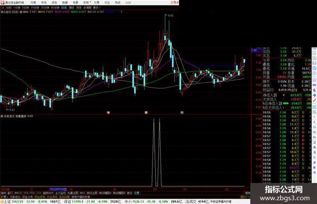Image resolution: width=317 pixels, height=204 pixels.
Task: Switch to the 月线 period tab
Action: pos(78,7)
